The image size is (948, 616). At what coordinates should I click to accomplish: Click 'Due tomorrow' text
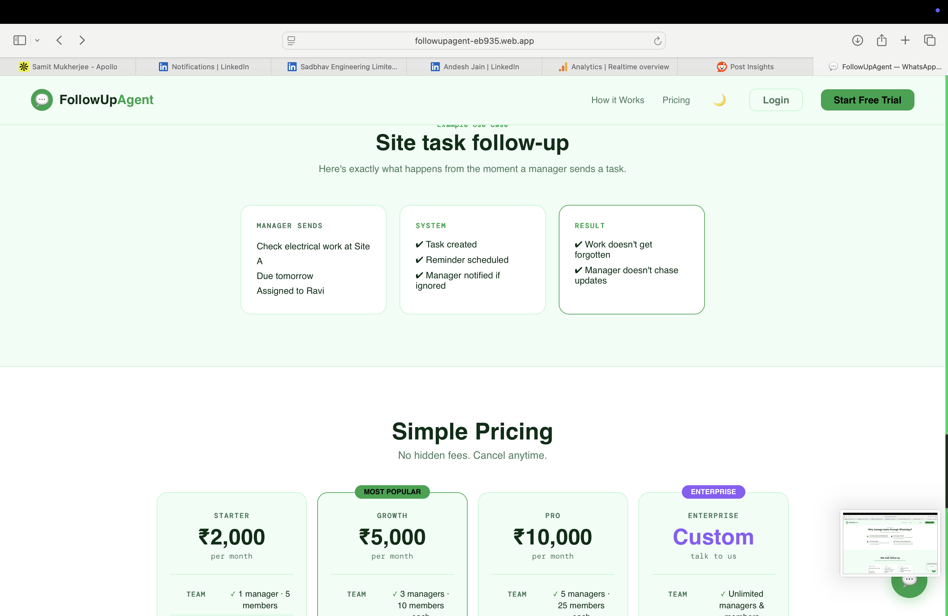[285, 276]
